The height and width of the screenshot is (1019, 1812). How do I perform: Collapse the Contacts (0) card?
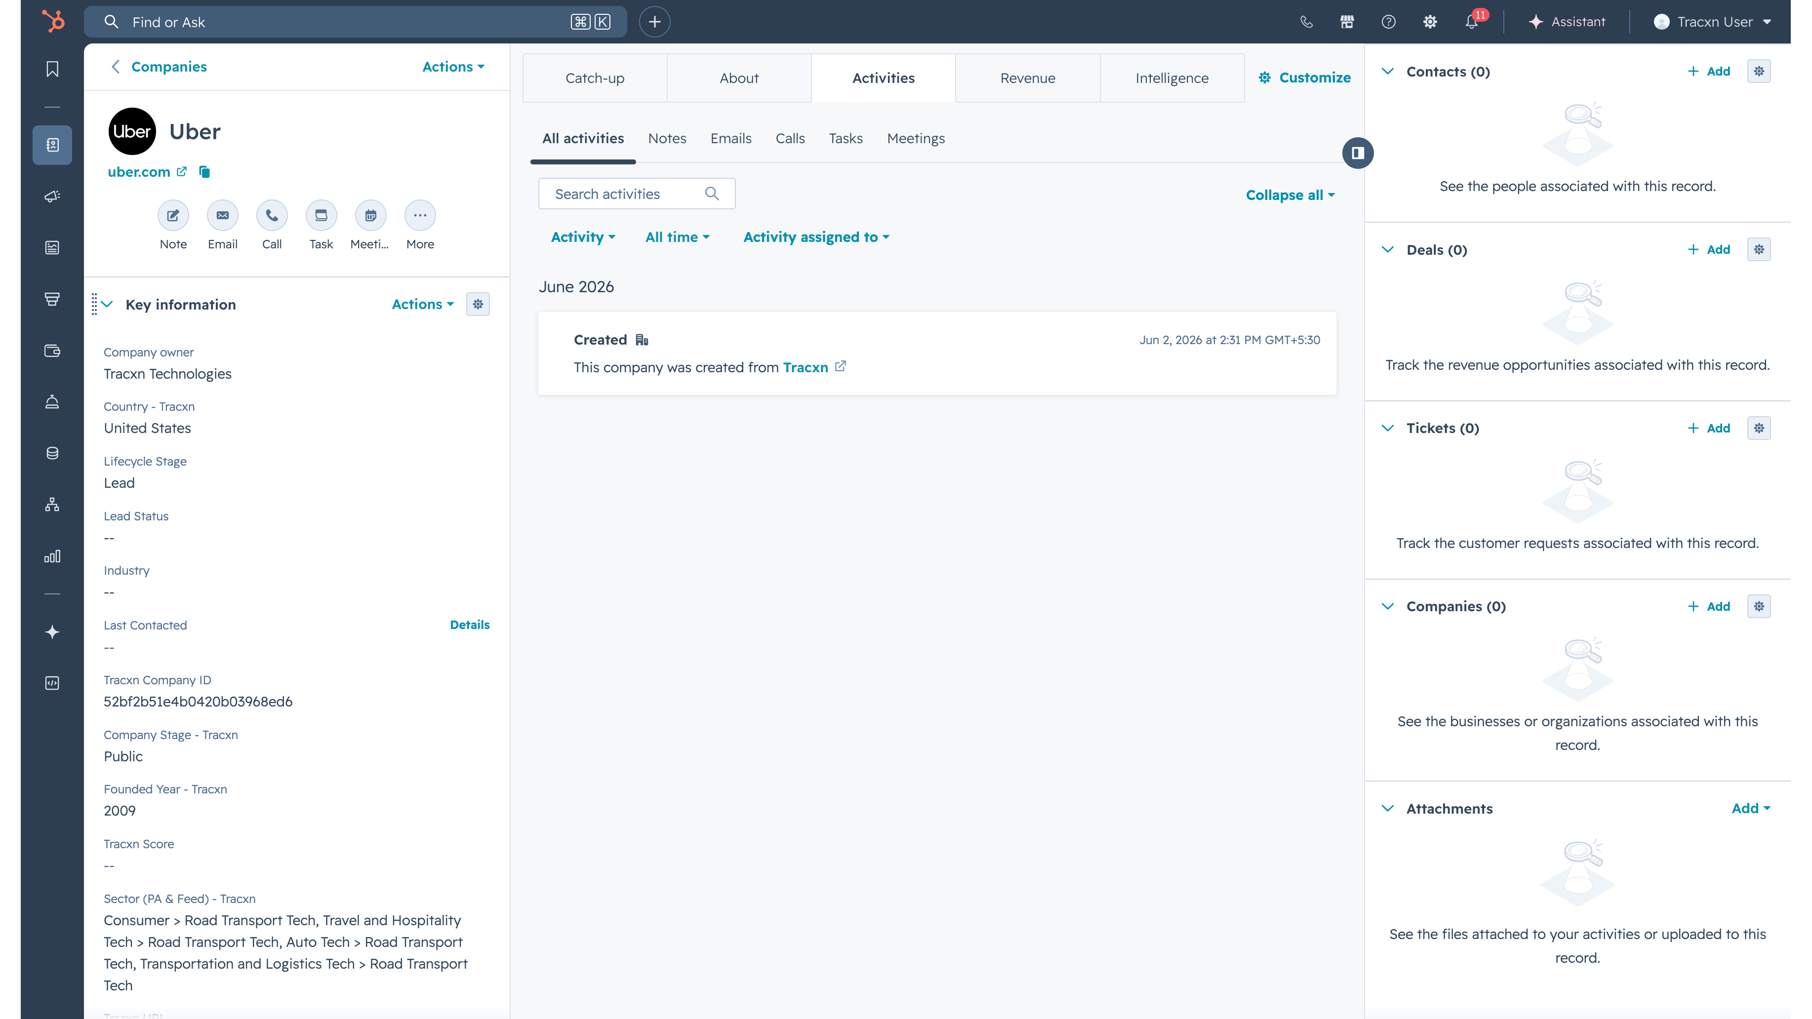1387,71
